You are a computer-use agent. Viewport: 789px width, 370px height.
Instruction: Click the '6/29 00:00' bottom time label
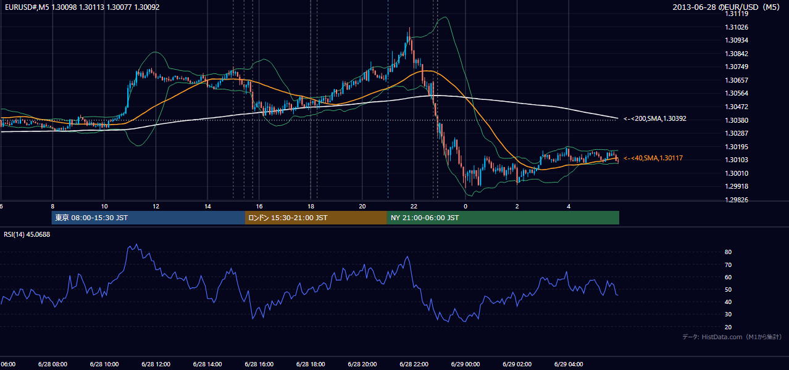coord(465,364)
